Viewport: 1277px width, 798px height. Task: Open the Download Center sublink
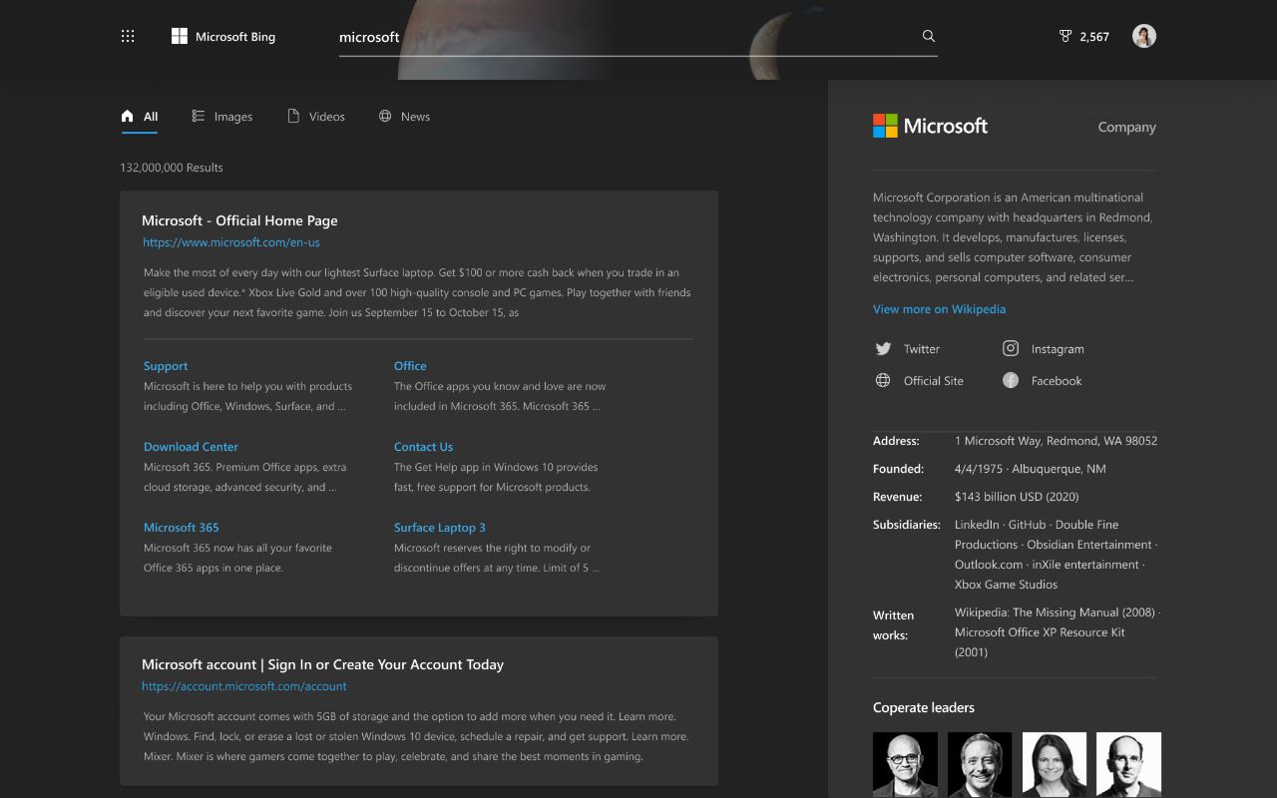[x=191, y=447]
